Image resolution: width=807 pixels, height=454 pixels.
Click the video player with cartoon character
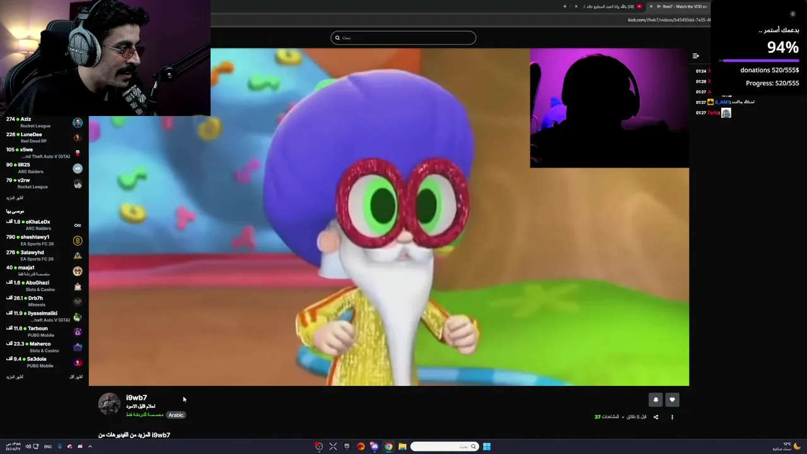[389, 217]
